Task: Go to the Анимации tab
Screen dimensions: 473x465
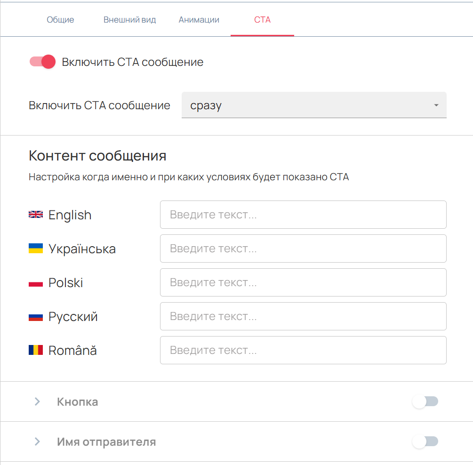Action: coord(199,20)
